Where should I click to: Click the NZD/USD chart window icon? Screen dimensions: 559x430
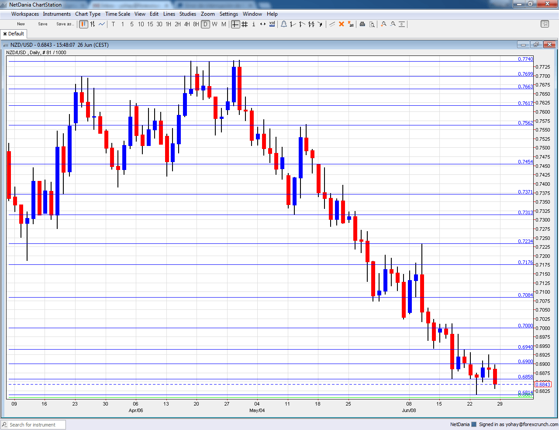tap(6, 45)
